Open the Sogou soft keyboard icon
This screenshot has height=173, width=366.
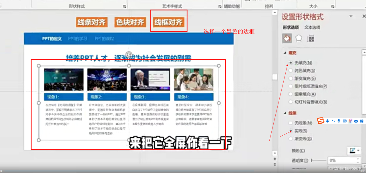[x=345, y=121]
